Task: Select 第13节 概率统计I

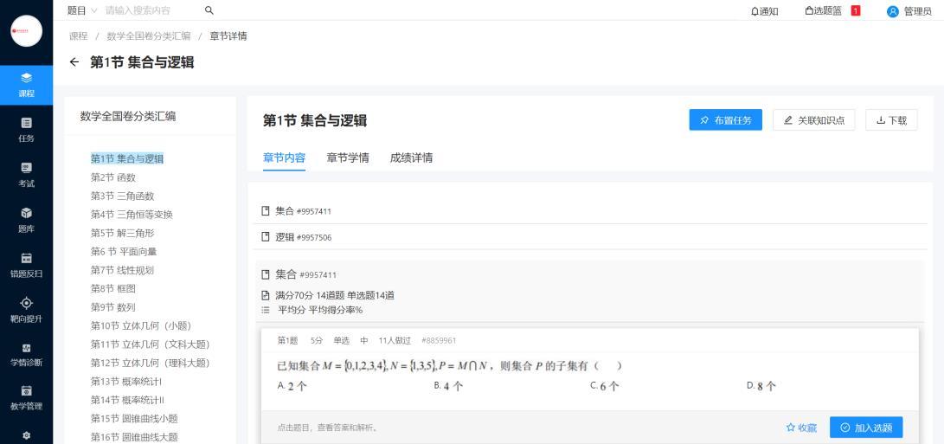Action: tap(125, 382)
